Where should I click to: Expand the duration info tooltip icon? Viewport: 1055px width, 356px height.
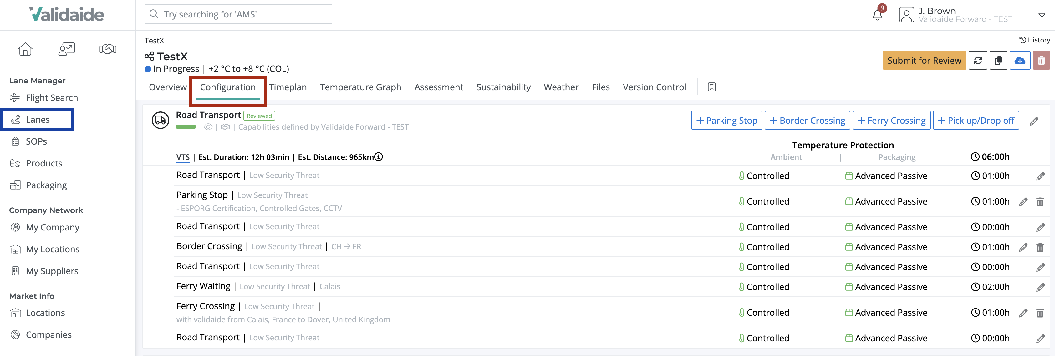pyautogui.click(x=379, y=156)
